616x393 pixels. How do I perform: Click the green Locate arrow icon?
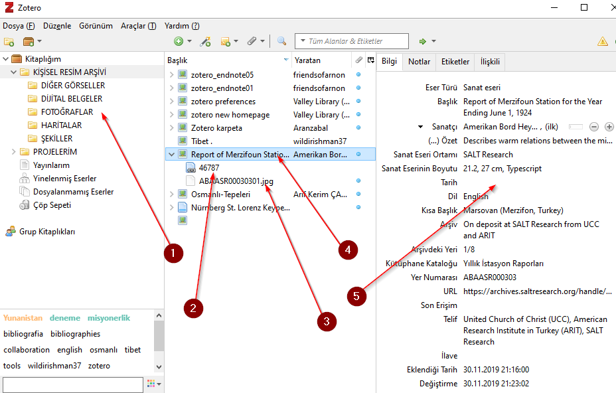[423, 41]
